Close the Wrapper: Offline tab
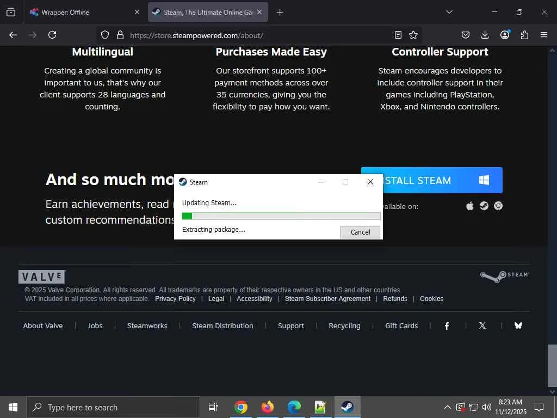This screenshot has width=557, height=418. (x=137, y=12)
